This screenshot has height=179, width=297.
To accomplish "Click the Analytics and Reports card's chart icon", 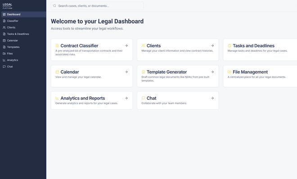I will pos(57,98).
